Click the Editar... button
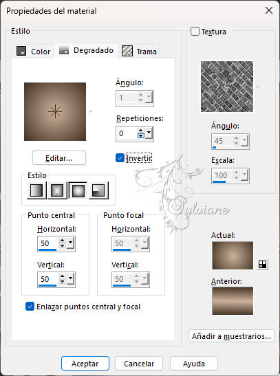280x376 pixels. coord(58,158)
